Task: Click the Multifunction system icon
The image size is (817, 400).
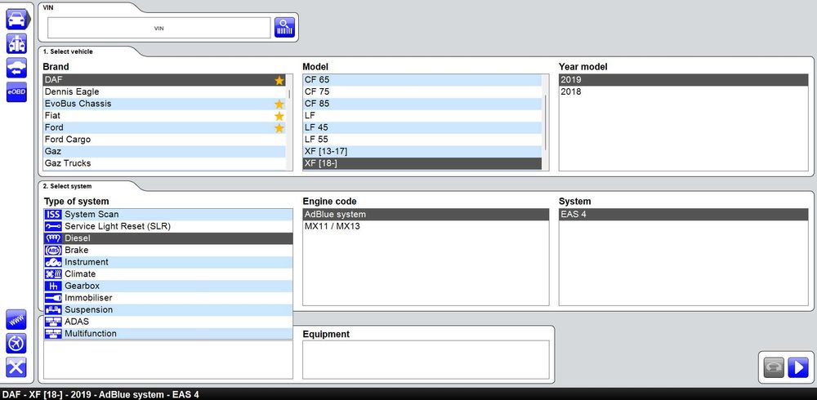Action: (x=53, y=334)
